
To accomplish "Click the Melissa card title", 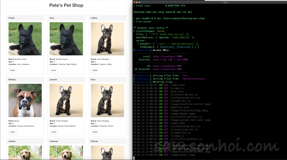I will 12,80.
